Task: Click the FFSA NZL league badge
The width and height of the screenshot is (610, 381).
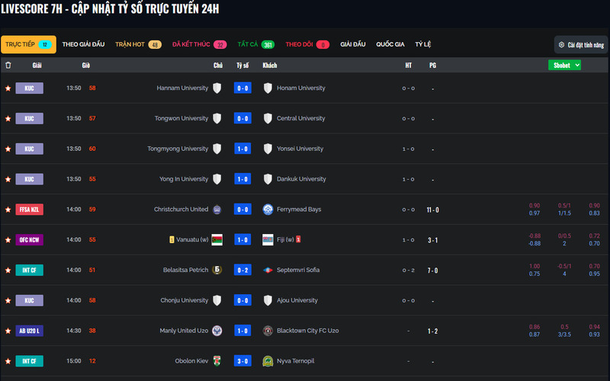Action: coord(29,210)
